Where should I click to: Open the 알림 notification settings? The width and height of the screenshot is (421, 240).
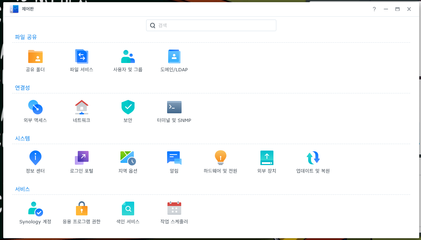[174, 158]
